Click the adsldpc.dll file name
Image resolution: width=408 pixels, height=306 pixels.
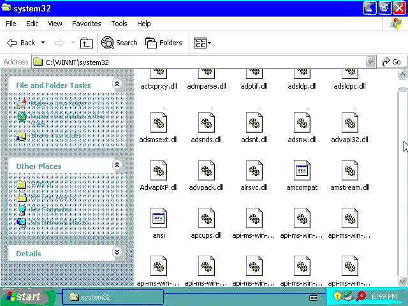coord(350,86)
